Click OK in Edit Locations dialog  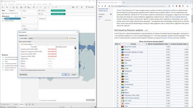pyautogui.click(x=66, y=74)
